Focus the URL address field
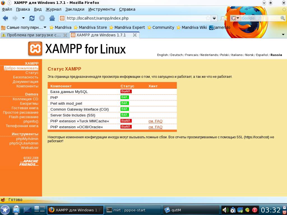The width and height of the screenshot is (287, 215). point(135,18)
